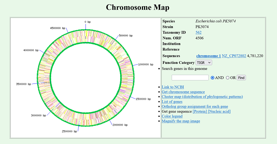The height and width of the screenshot is (144, 277).
Task: Click Magnify the map image link
Action: pyautogui.click(x=181, y=121)
